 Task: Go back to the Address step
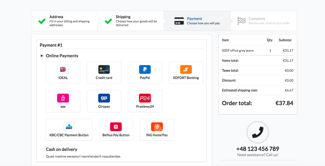64,21
